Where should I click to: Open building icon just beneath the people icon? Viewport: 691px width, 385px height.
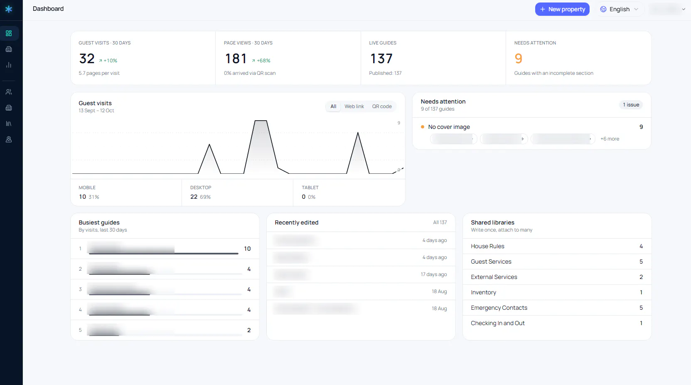coord(9,108)
